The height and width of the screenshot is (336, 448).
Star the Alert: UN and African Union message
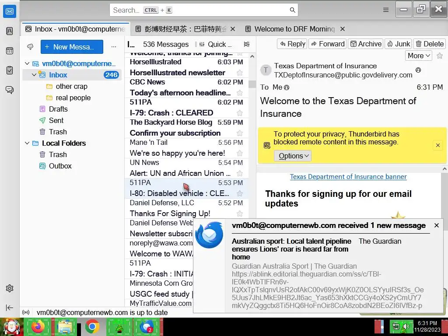click(240, 173)
